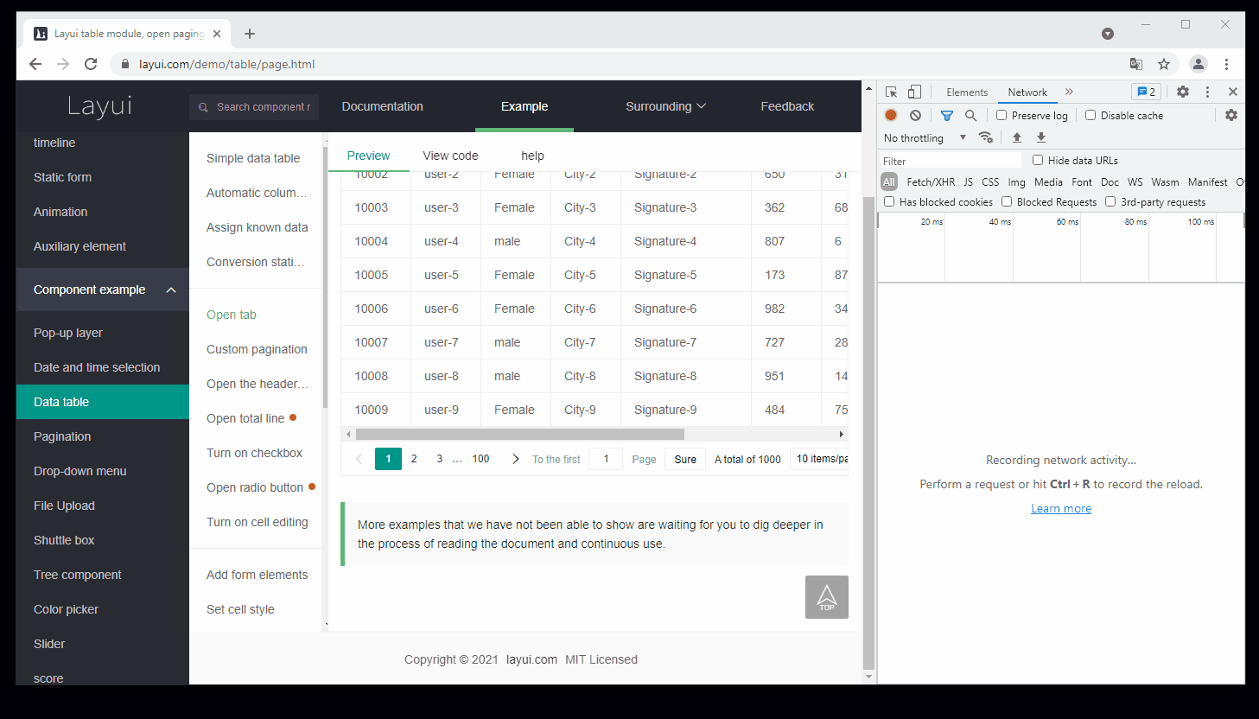Viewport: 1259px width, 719px height.
Task: Click the Learn more link
Action: tap(1061, 508)
